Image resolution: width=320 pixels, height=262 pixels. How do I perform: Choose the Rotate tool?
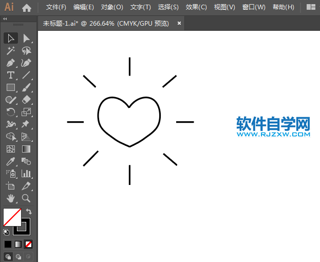[x=11, y=112]
